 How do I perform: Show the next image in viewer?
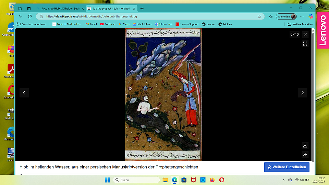[302, 93]
